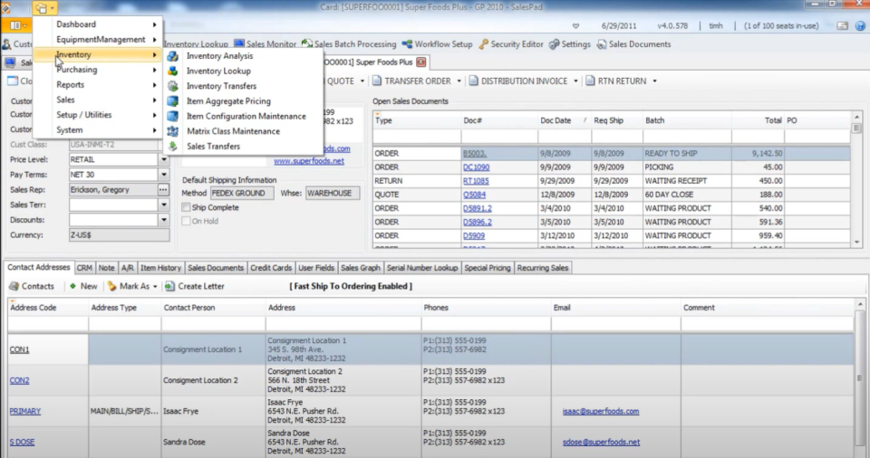Expand the Price Level dropdown
This screenshot has height=458, width=870.
tap(164, 159)
